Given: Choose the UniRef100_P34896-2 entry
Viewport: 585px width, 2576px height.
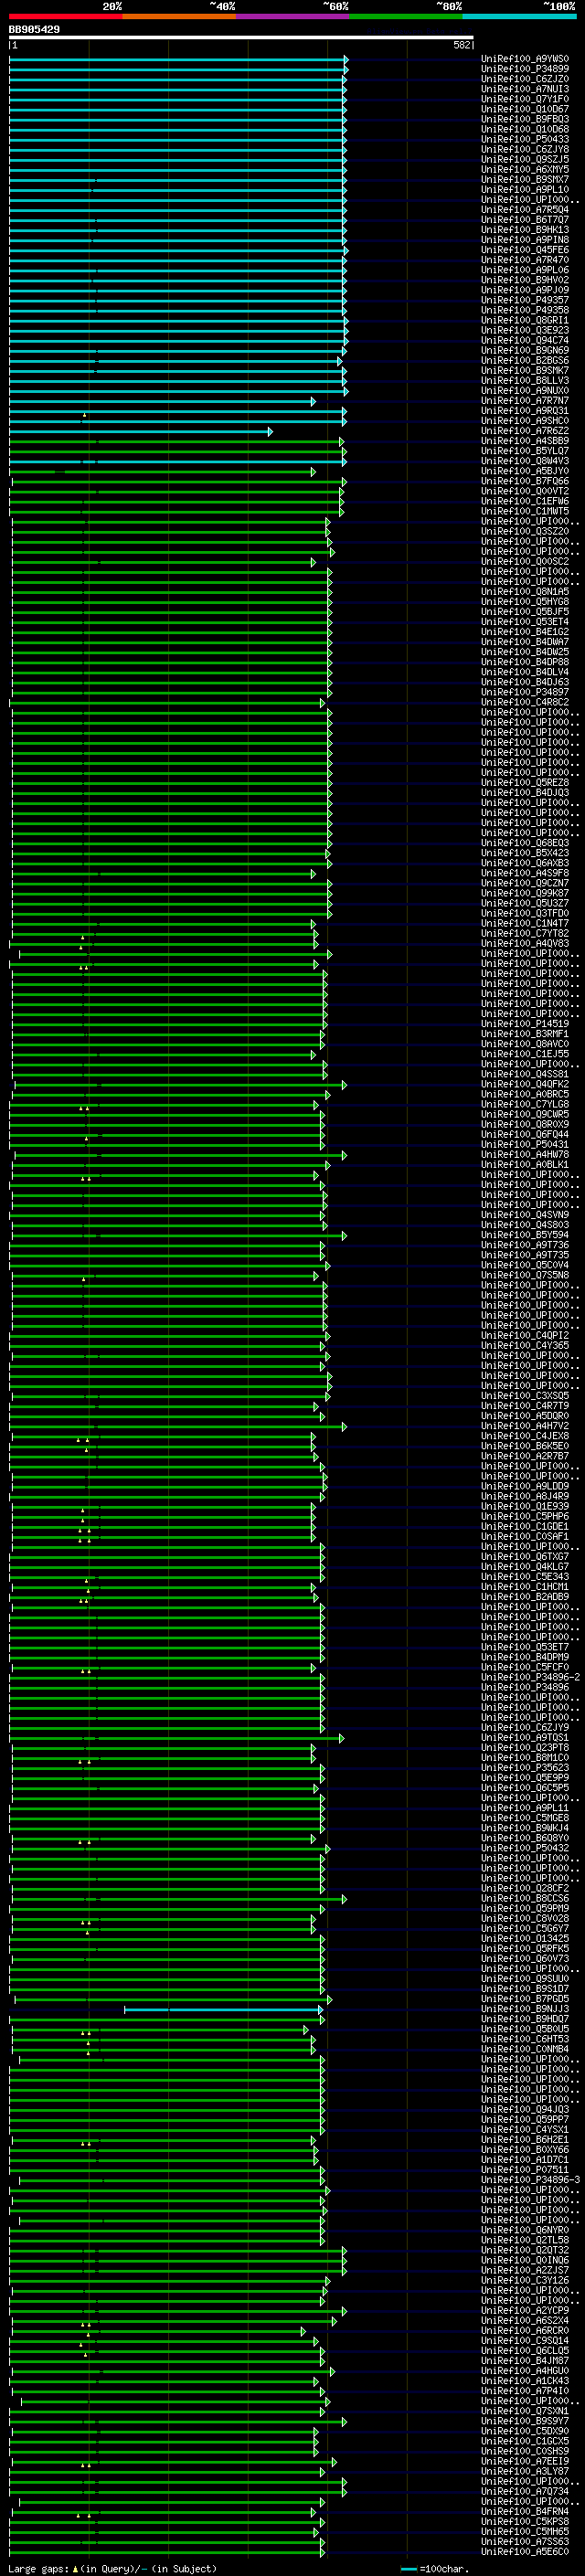Looking at the screenshot, I should tap(530, 1677).
